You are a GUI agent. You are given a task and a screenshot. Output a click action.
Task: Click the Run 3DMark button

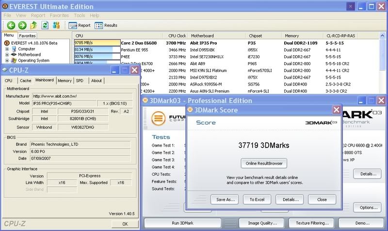point(183,223)
